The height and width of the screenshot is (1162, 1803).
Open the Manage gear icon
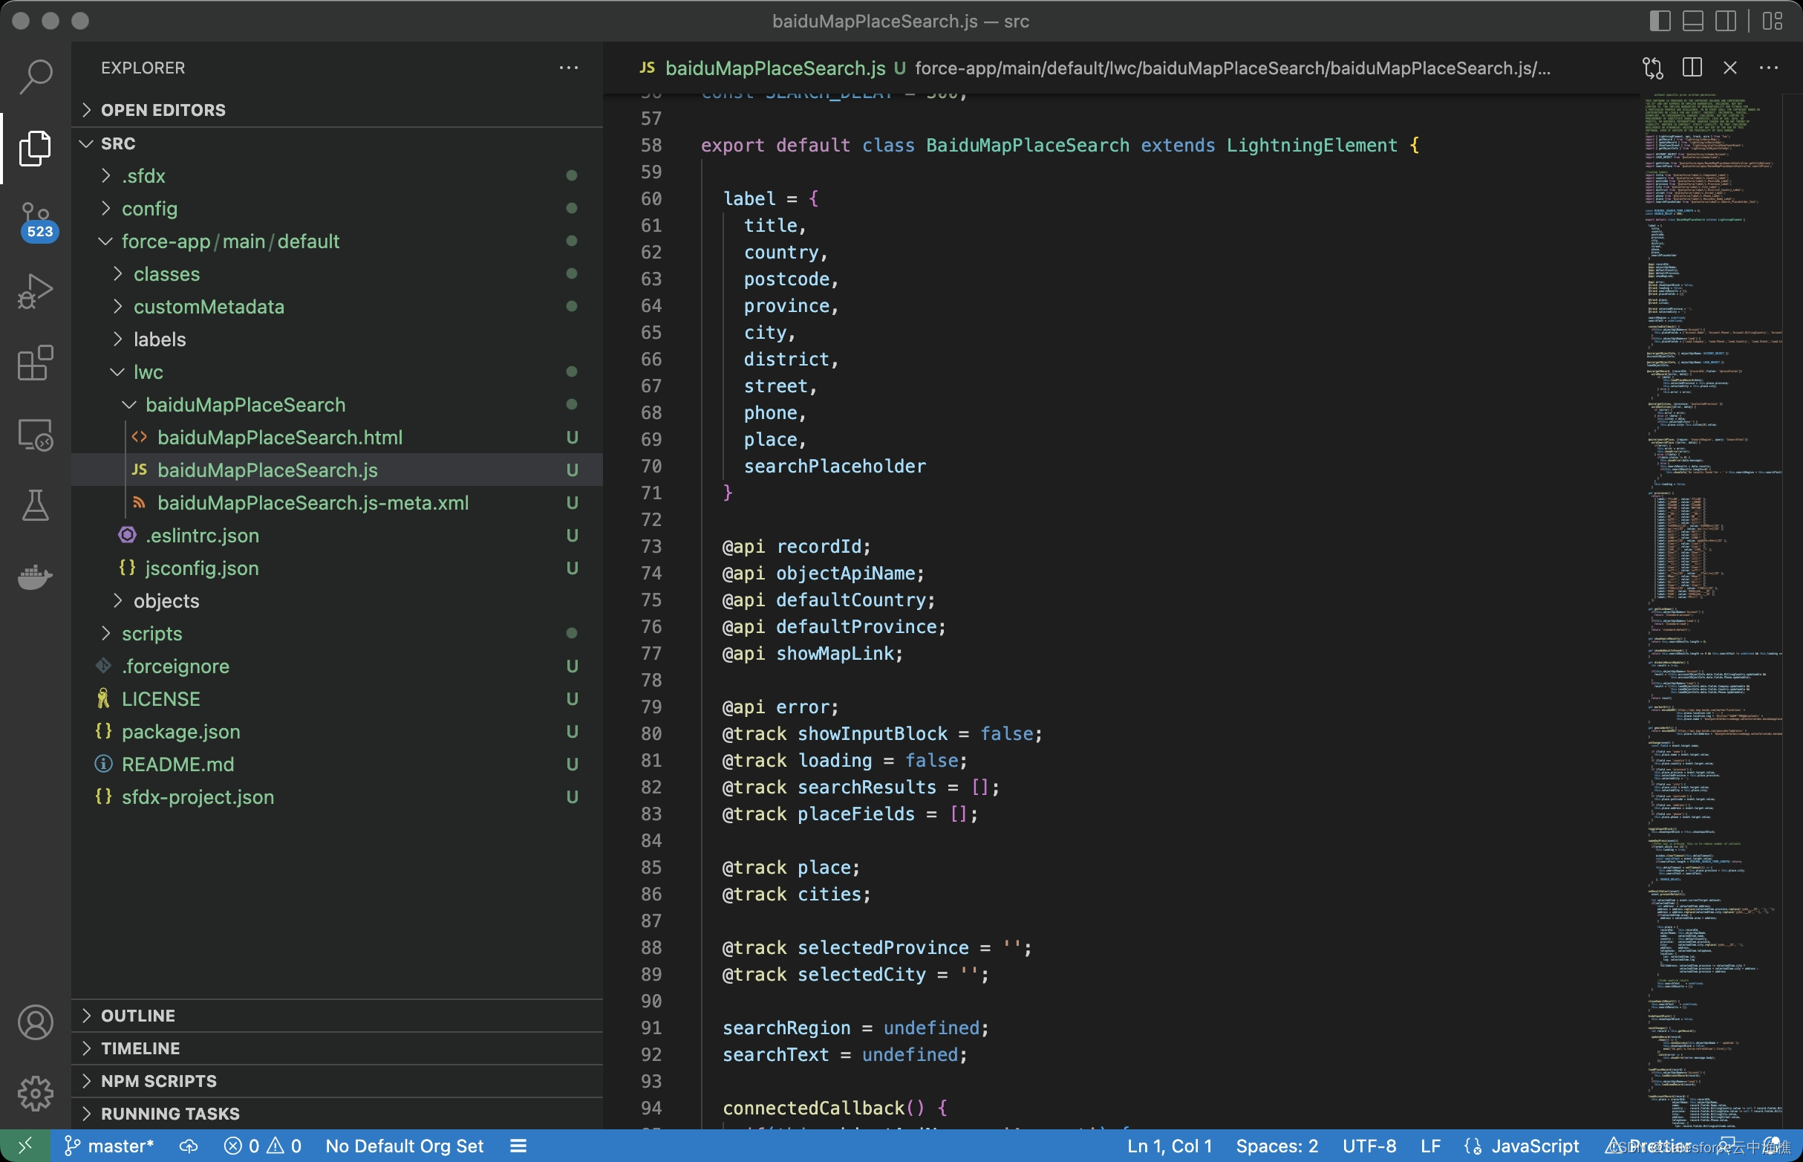click(36, 1094)
